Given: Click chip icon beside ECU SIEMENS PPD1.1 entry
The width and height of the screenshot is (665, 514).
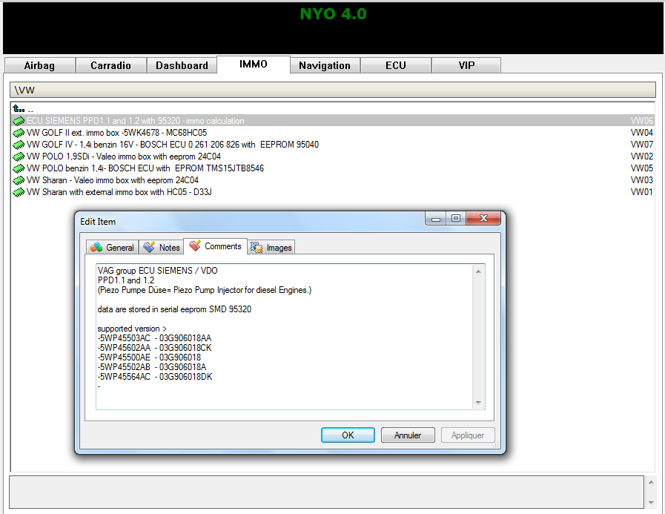Looking at the screenshot, I should 19,122.
